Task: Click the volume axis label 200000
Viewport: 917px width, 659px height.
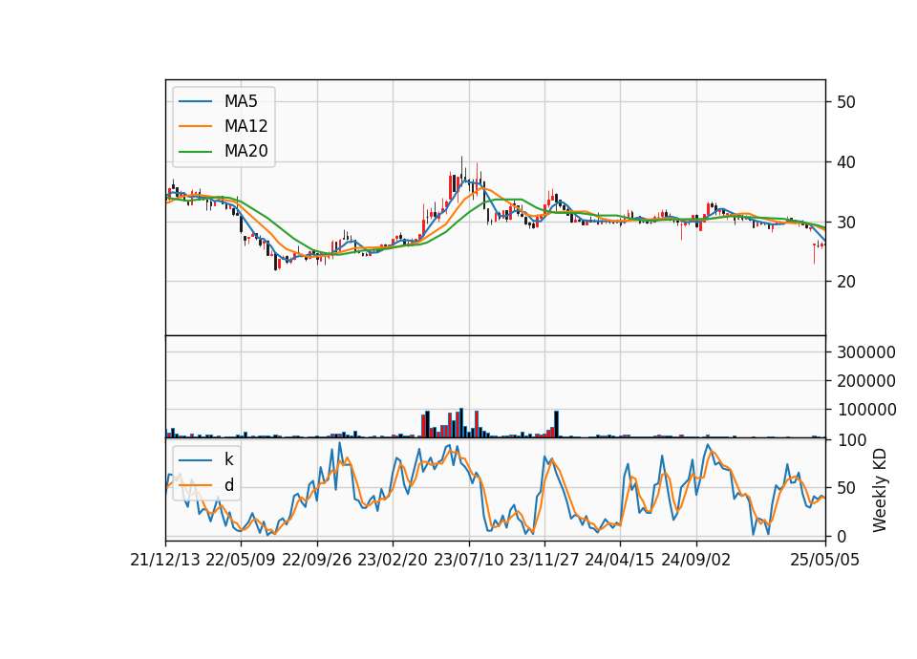Action: (x=866, y=381)
